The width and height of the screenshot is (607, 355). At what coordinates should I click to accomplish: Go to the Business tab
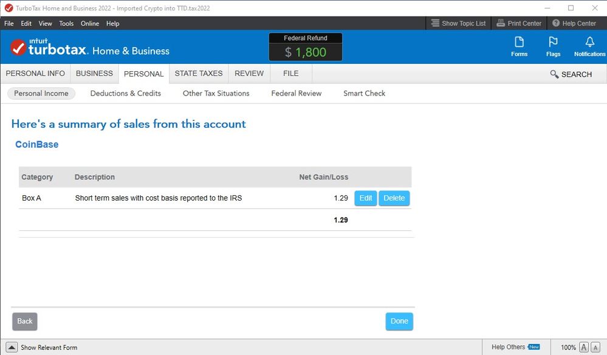coord(94,74)
